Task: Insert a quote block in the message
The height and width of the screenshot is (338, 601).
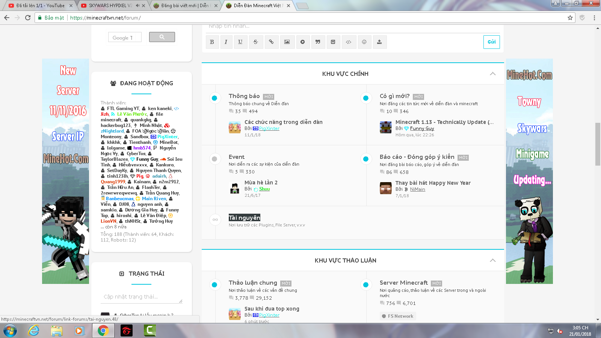Action: [318, 42]
